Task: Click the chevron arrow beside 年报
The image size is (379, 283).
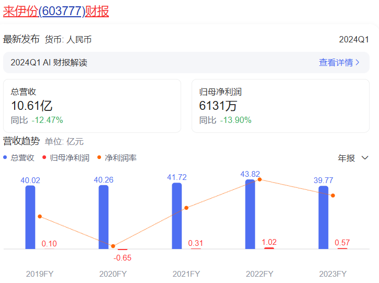Action: click(365, 158)
